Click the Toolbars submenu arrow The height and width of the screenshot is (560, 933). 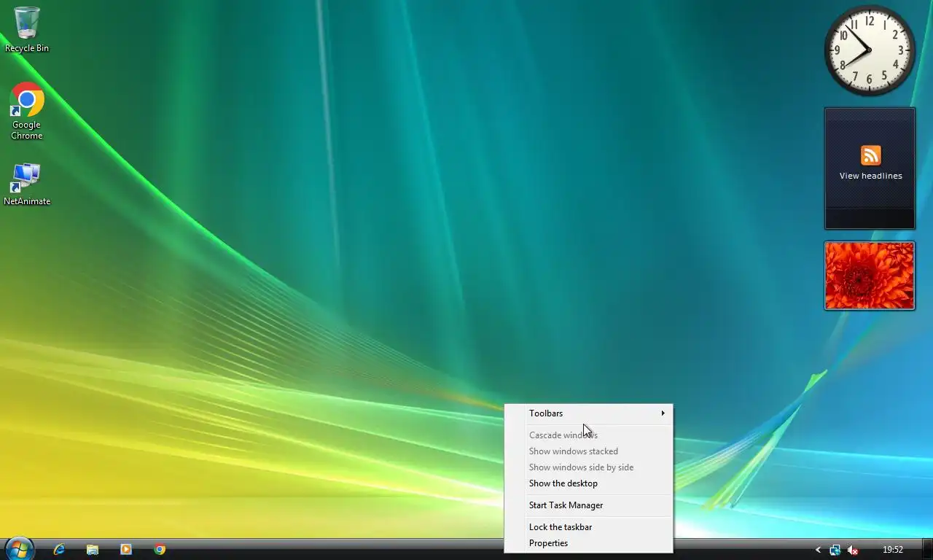663,413
